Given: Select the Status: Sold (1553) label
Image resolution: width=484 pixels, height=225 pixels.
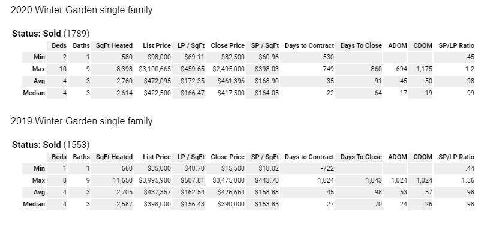Looking at the screenshot, I should coord(50,145).
